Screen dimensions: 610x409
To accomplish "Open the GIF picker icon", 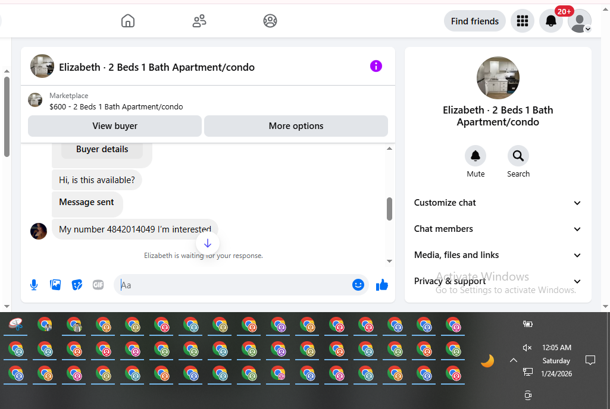I will coord(98,285).
